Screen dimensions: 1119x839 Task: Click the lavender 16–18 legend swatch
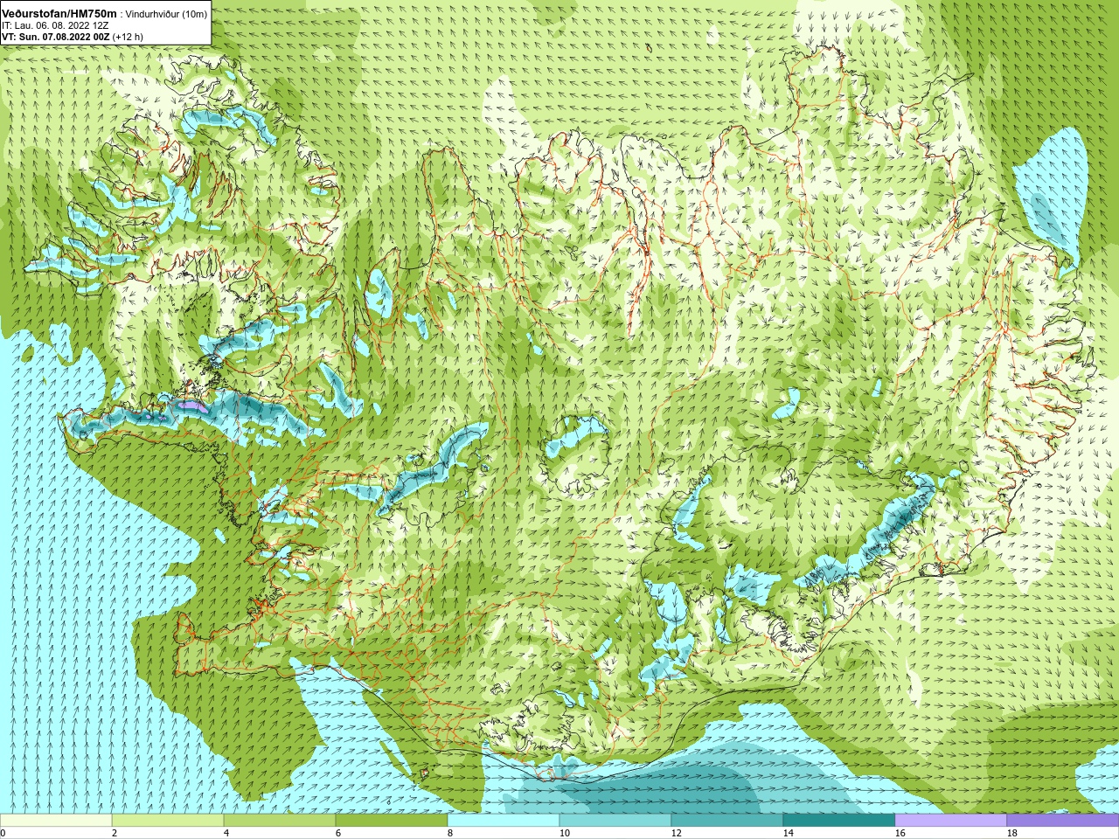tap(951, 821)
